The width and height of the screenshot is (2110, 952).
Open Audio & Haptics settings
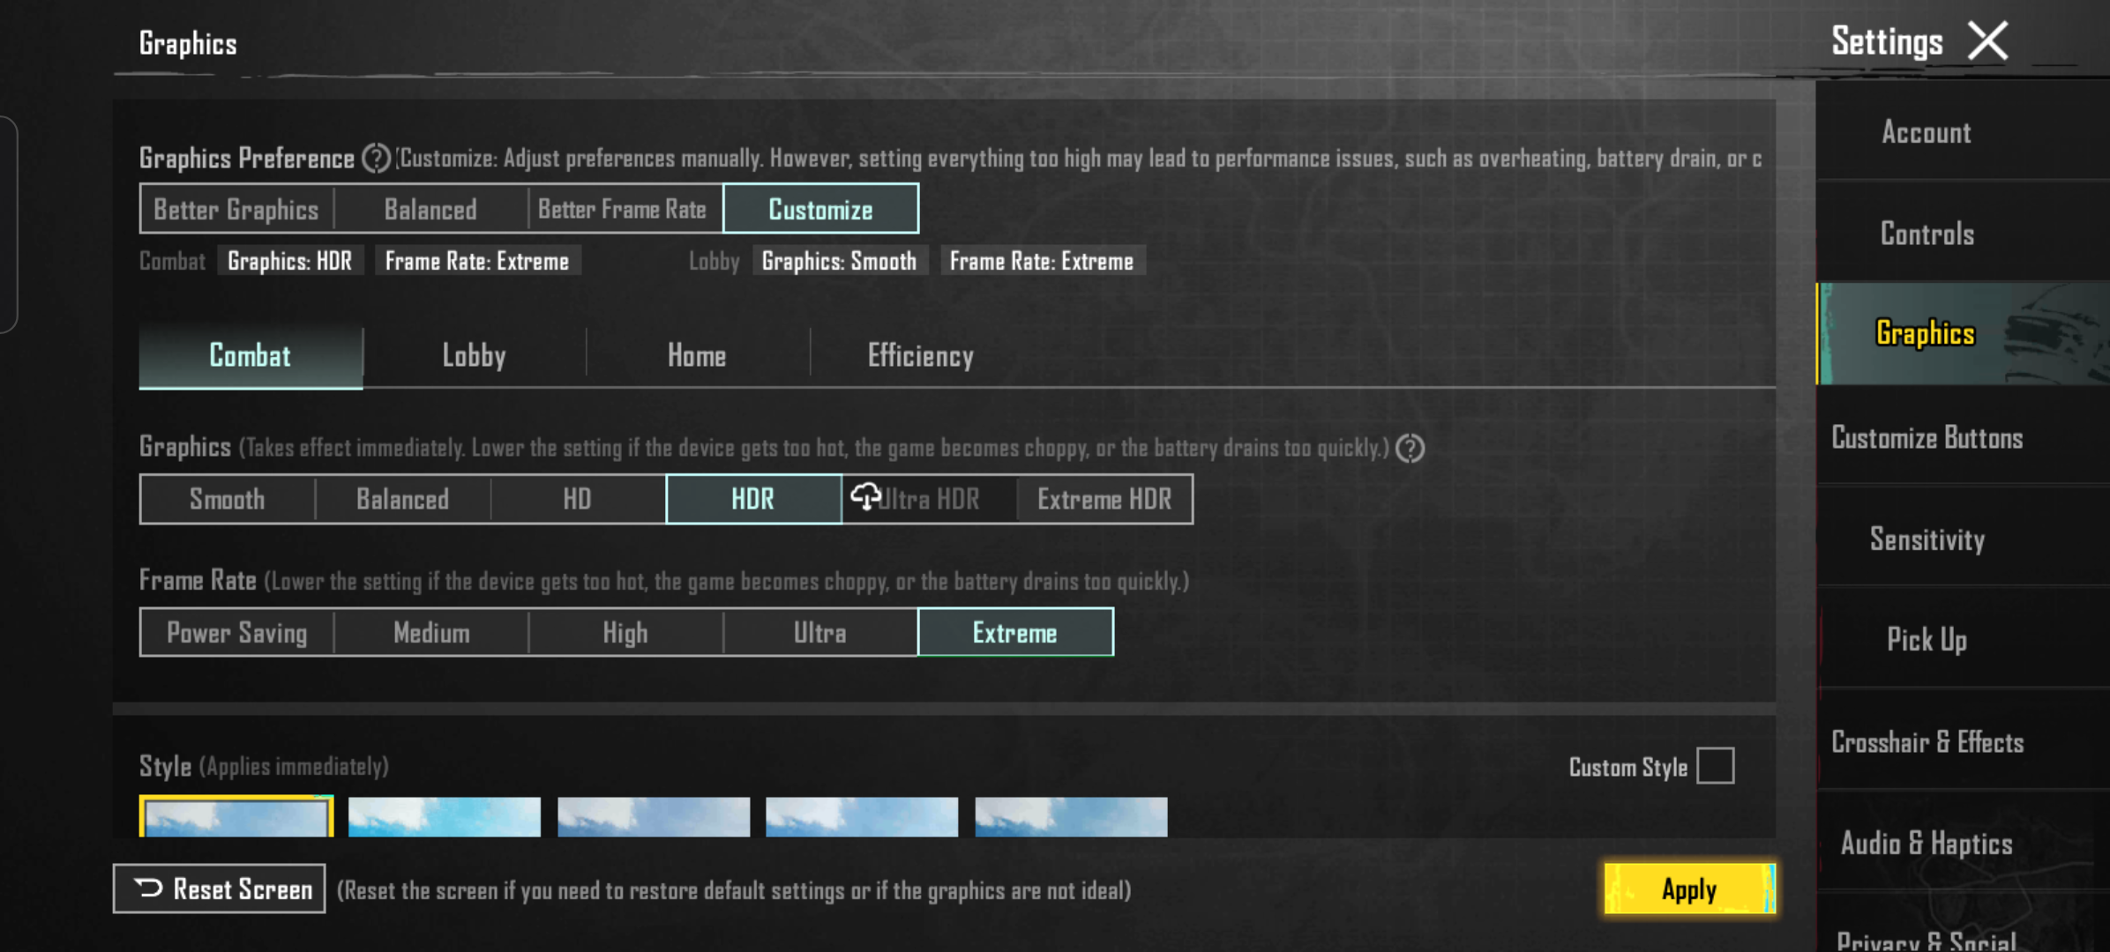coord(1927,843)
